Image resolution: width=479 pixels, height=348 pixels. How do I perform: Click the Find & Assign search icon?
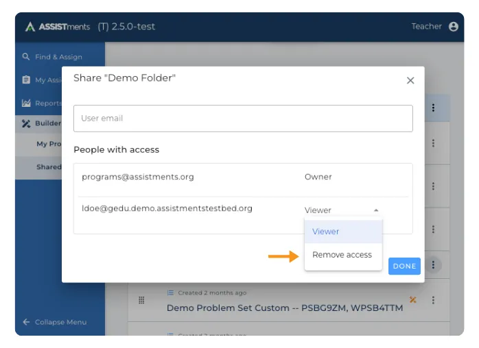tap(26, 57)
